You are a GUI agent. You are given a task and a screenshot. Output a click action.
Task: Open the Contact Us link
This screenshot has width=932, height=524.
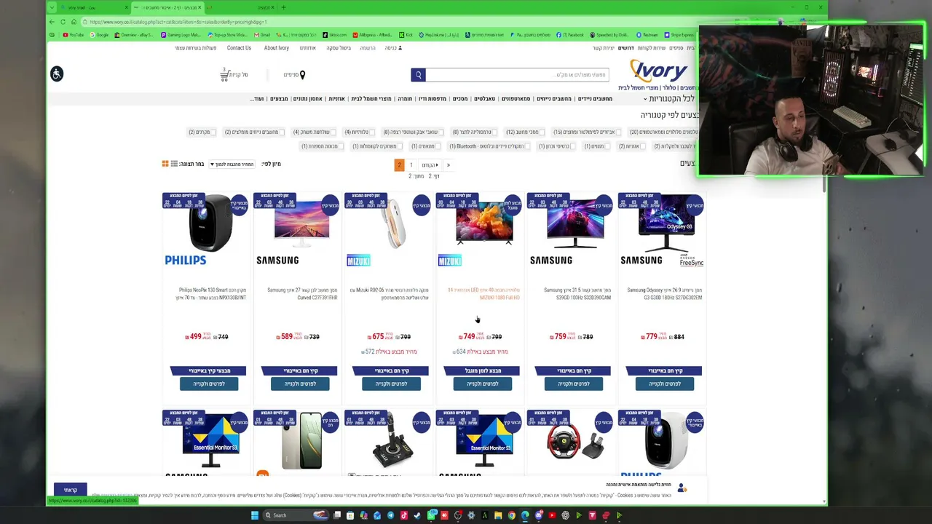(x=239, y=48)
